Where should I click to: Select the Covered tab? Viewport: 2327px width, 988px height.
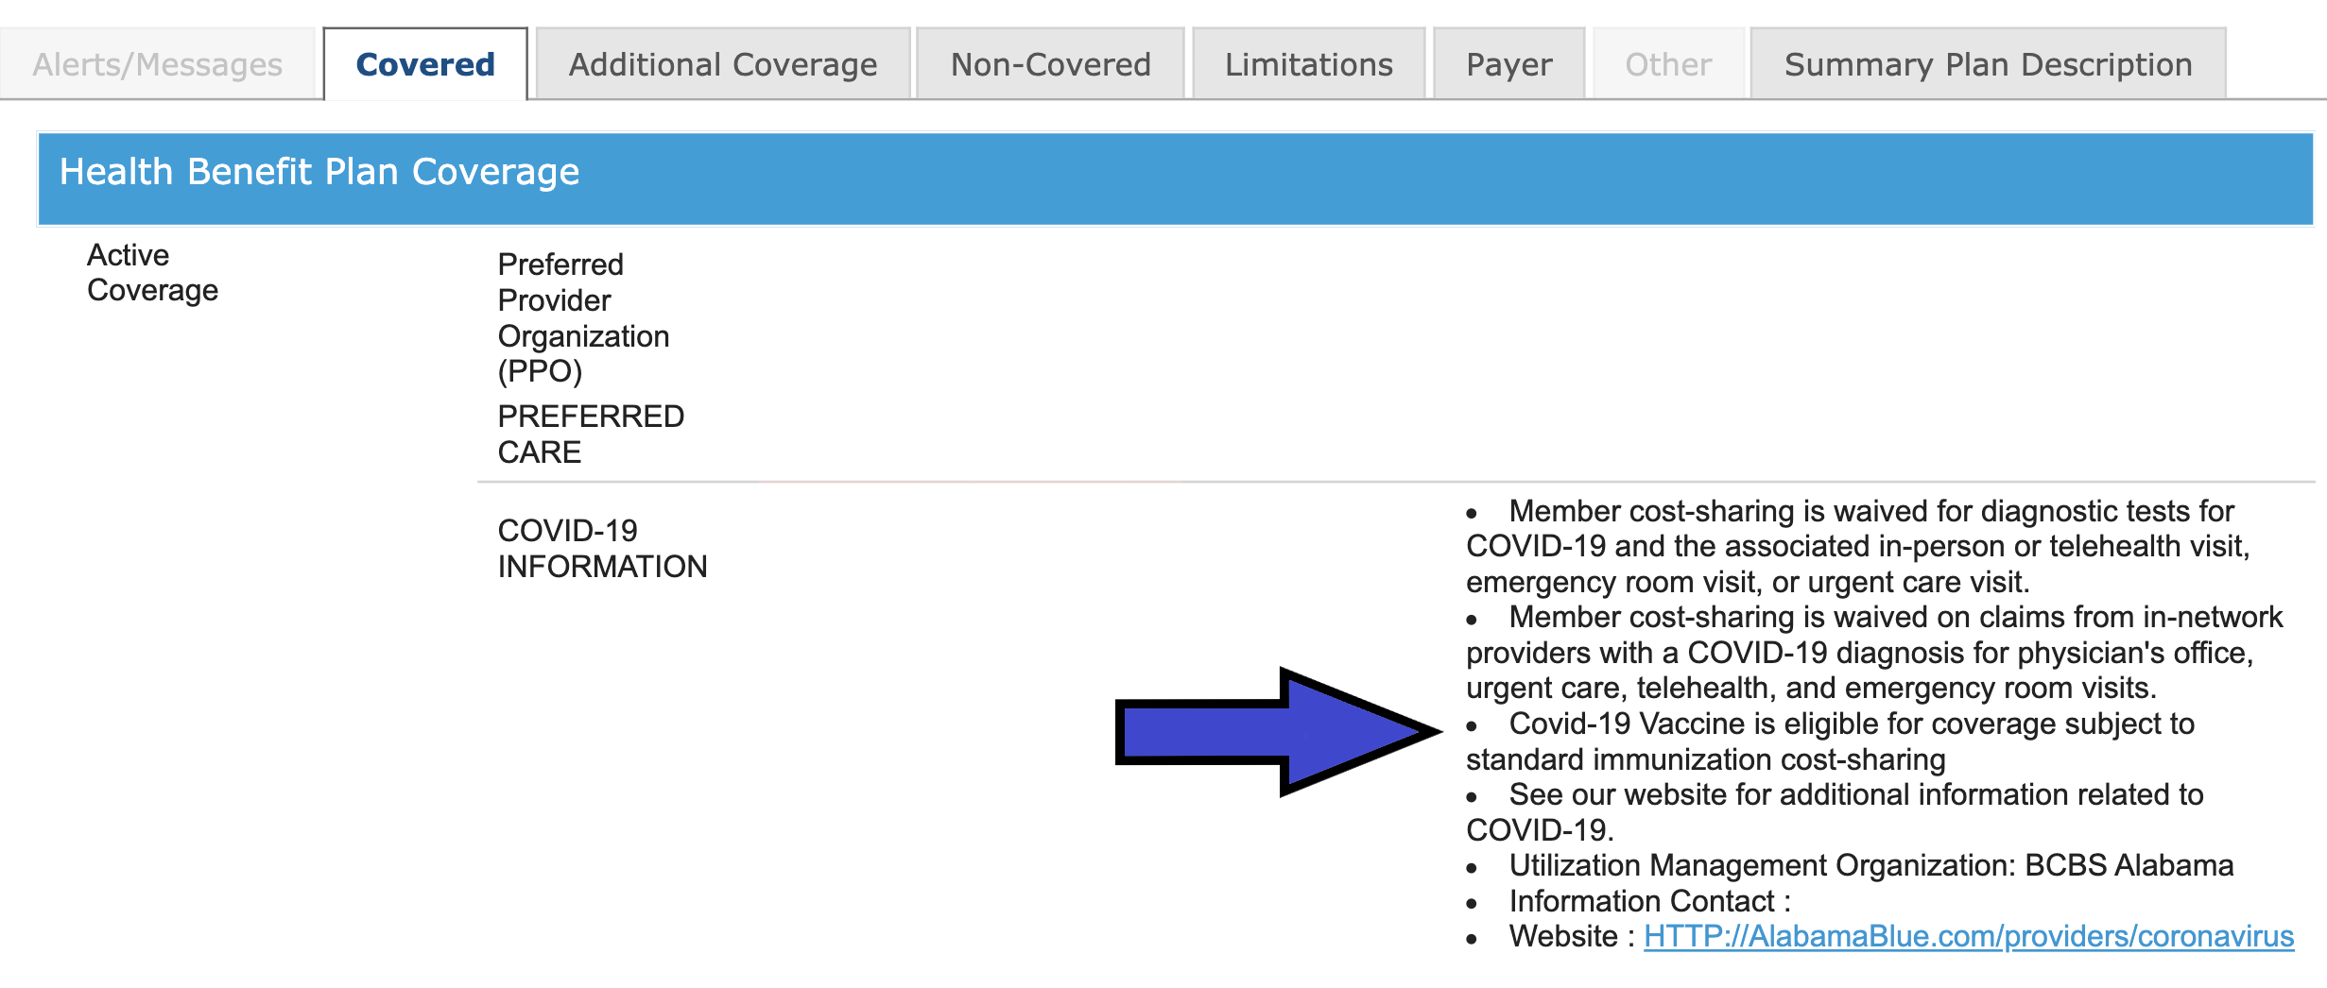(424, 64)
